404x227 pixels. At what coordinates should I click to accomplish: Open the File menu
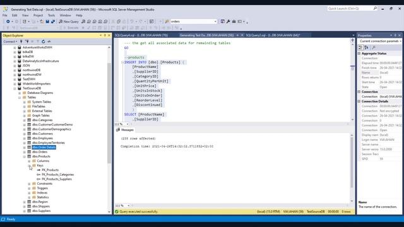(5, 15)
